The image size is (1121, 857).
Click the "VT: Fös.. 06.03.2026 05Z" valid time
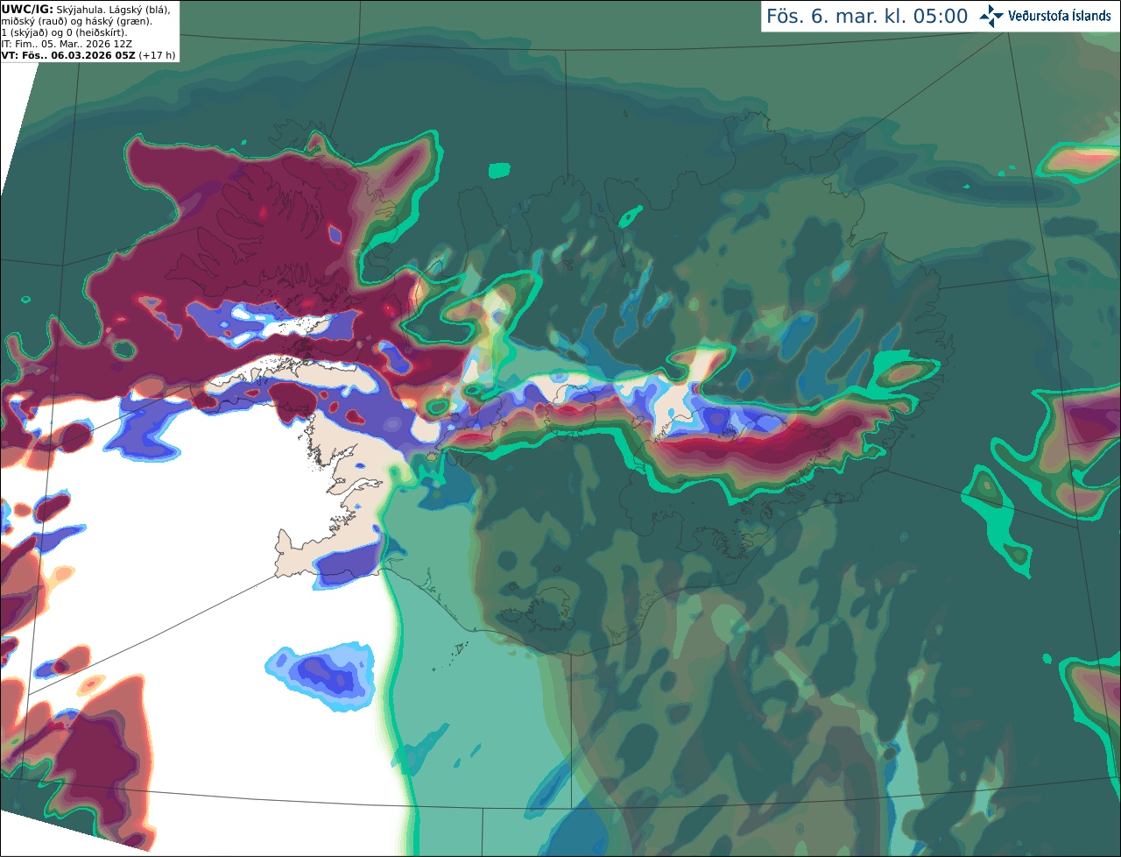(68, 55)
